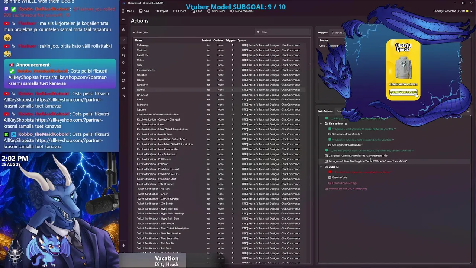Select the !Insult Me action row
Viewport: 476px width, 268px height.
click(219, 55)
